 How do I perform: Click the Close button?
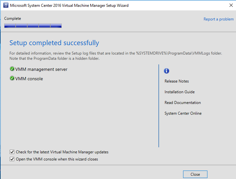pyautogui.click(x=195, y=174)
